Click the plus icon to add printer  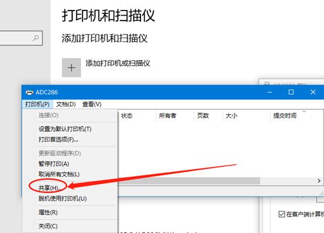[71, 68]
